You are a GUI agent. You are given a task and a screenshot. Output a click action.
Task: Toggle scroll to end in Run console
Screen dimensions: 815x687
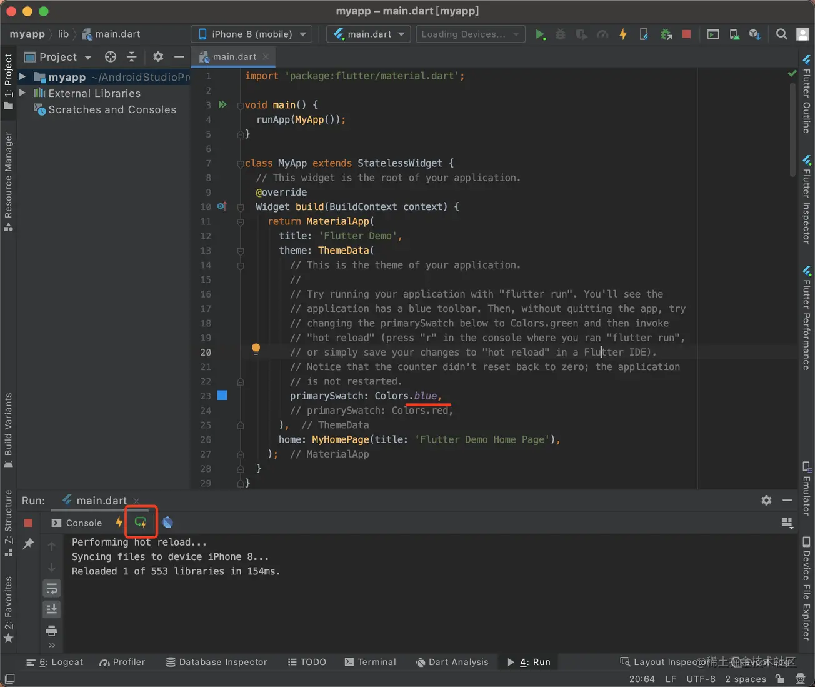pyautogui.click(x=52, y=609)
